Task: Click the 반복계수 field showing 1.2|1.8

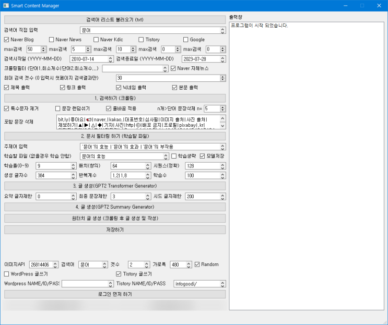Action: click(x=131, y=175)
